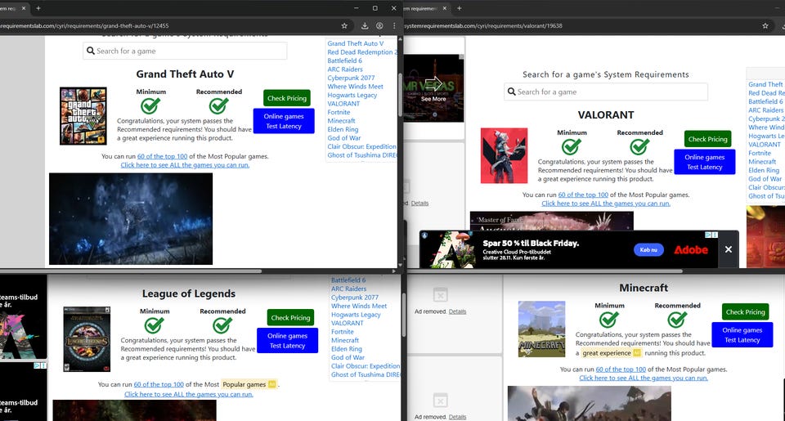
Task: Click the League of Legends box art
Action: pos(87,339)
